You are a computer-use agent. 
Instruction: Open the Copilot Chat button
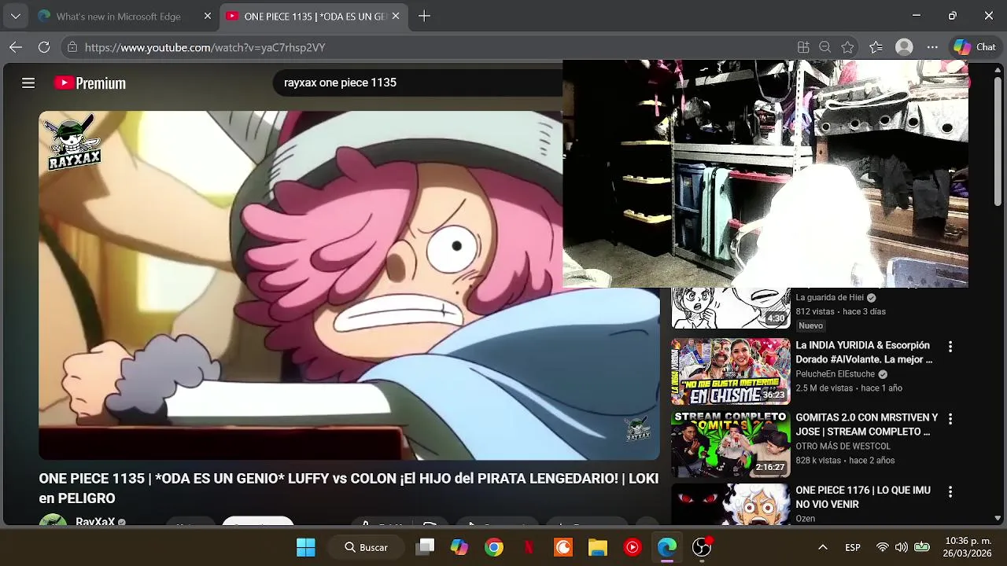tap(975, 47)
